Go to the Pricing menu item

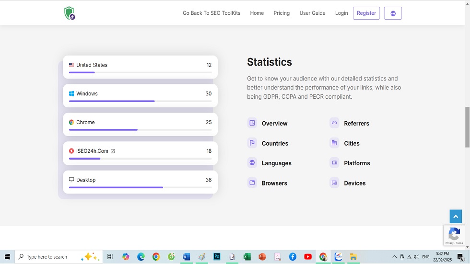pyautogui.click(x=282, y=13)
